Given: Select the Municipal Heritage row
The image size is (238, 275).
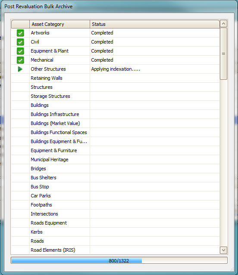Looking at the screenshot, I should pos(116,159).
